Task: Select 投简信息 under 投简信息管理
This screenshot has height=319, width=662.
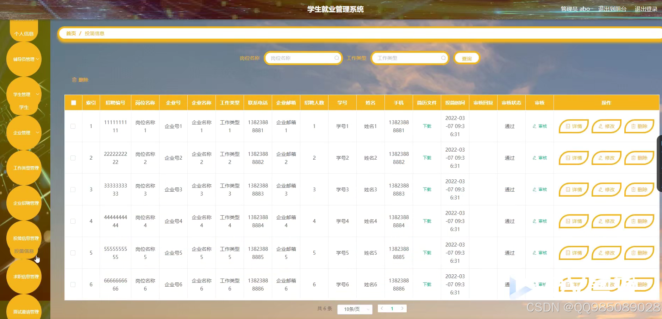Action: 24,251
